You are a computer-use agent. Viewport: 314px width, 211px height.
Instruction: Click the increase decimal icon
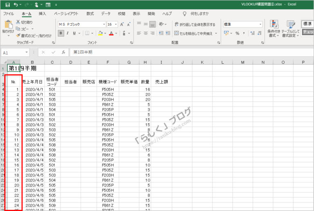click(253, 33)
